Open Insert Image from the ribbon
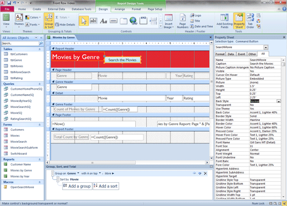Image resolution: width=287 pixels, height=206 pixels. [168, 21]
